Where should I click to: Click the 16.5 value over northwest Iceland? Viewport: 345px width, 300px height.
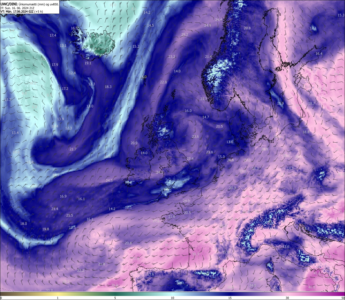74,28
